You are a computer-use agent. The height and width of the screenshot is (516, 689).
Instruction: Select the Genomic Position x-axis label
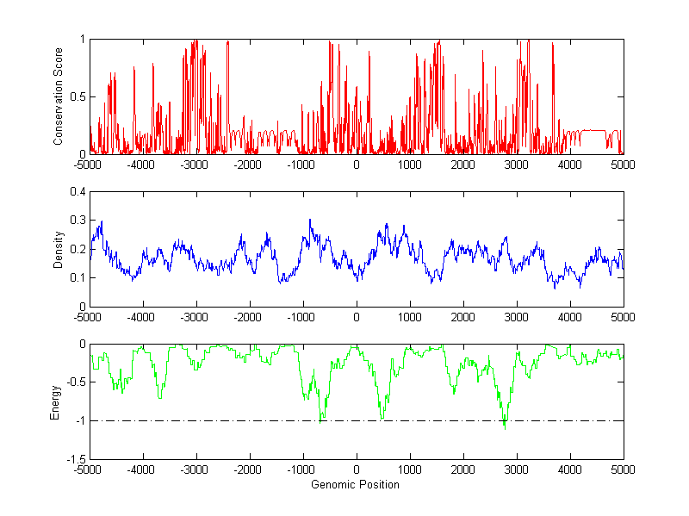point(356,484)
